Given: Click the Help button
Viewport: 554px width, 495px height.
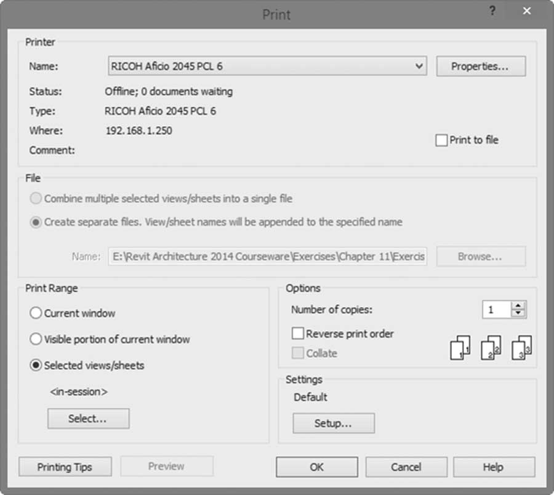Looking at the screenshot, I should point(494,467).
